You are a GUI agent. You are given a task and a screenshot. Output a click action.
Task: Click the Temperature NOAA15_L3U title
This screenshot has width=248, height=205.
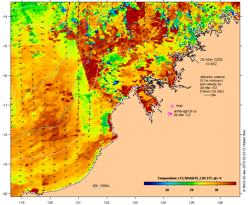coord(189,178)
